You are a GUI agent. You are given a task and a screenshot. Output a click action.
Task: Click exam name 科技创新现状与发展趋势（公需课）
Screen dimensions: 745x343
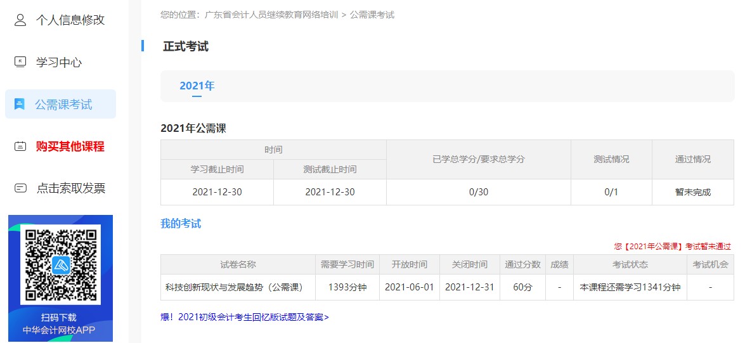(238, 287)
